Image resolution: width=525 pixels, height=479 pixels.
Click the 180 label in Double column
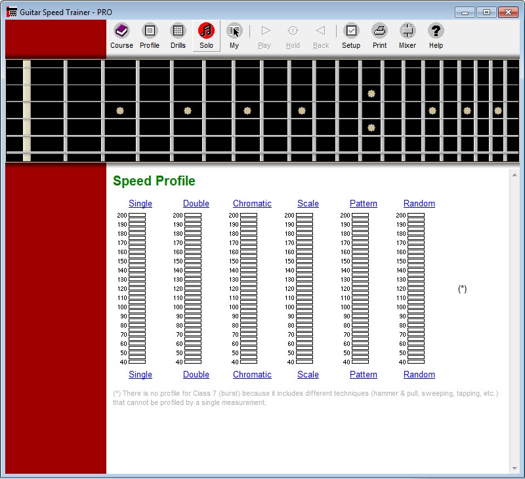coord(178,234)
